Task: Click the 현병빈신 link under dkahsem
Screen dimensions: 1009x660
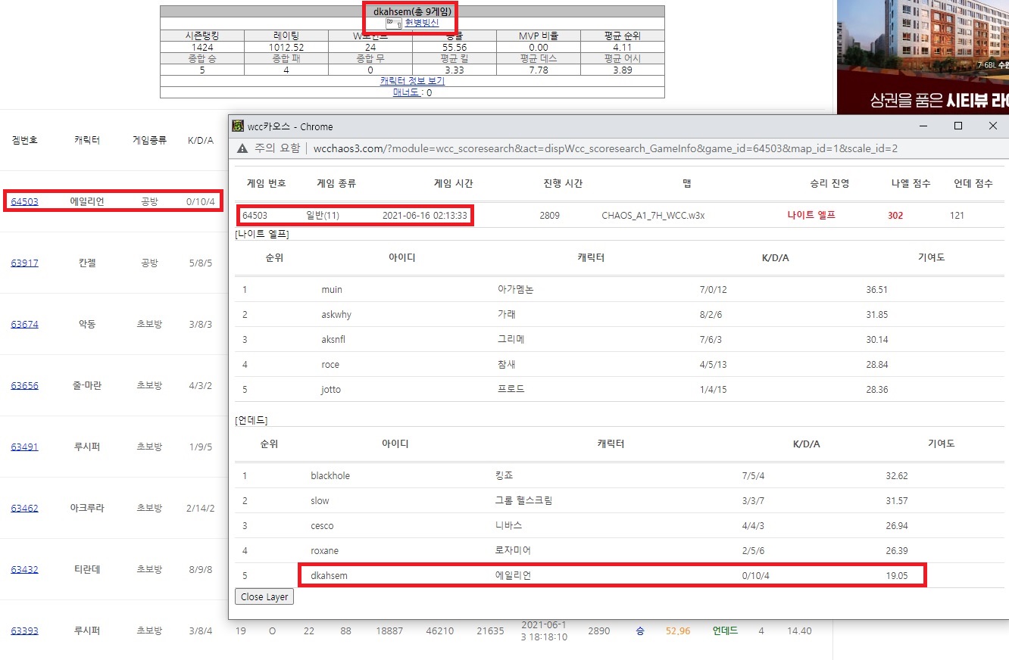Action: click(x=422, y=23)
